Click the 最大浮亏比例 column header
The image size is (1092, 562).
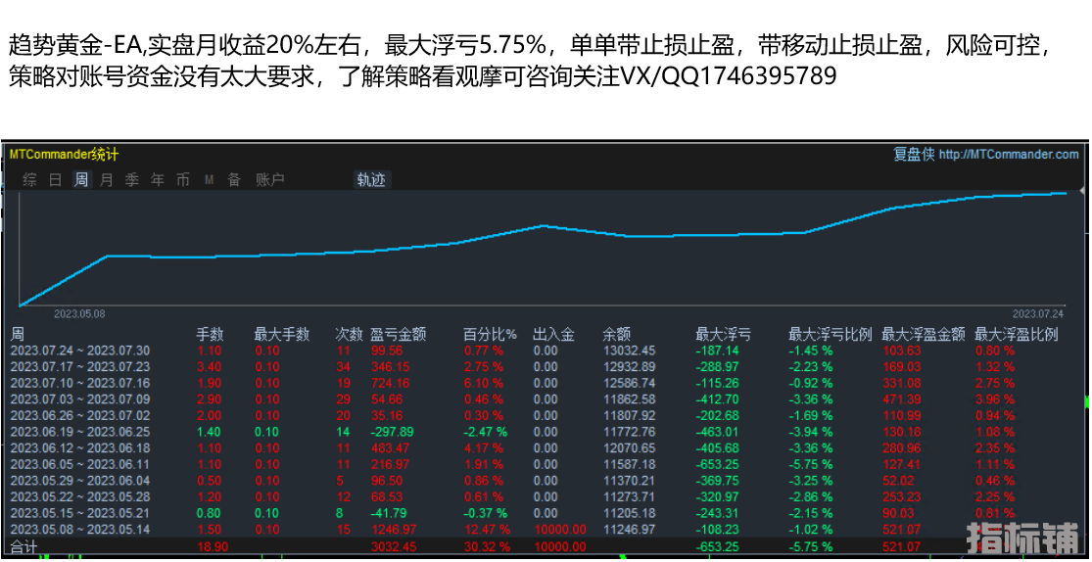tap(830, 335)
